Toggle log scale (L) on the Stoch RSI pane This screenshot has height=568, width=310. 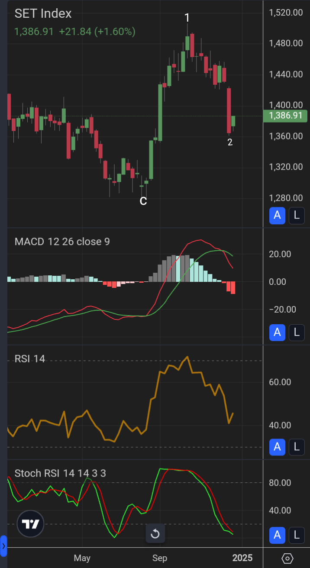pyautogui.click(x=297, y=535)
